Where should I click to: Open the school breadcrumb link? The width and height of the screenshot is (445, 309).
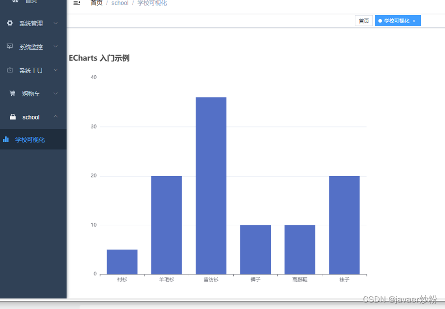click(x=120, y=3)
